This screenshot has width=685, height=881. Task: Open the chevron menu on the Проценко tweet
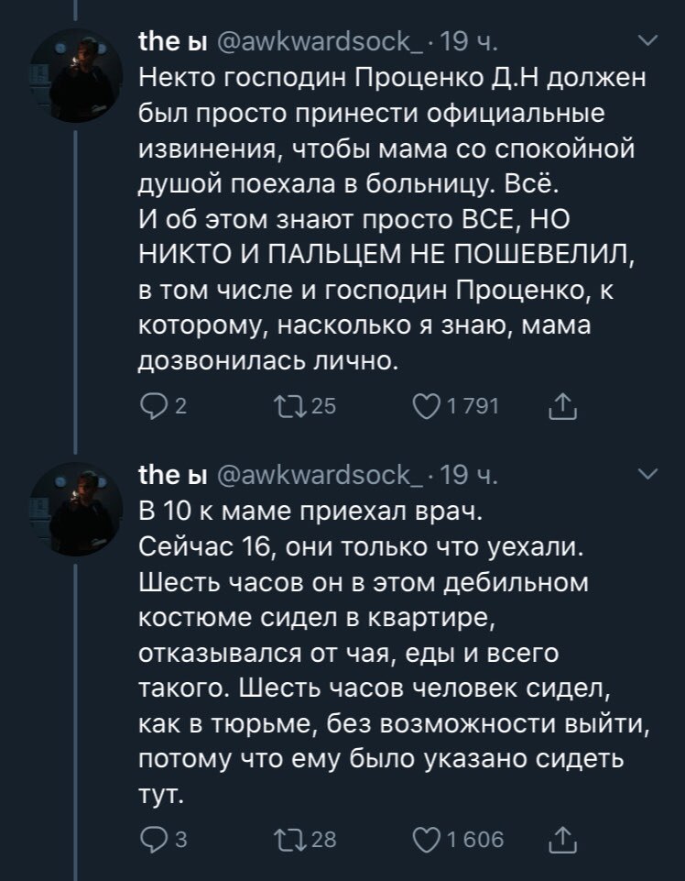[x=646, y=41]
